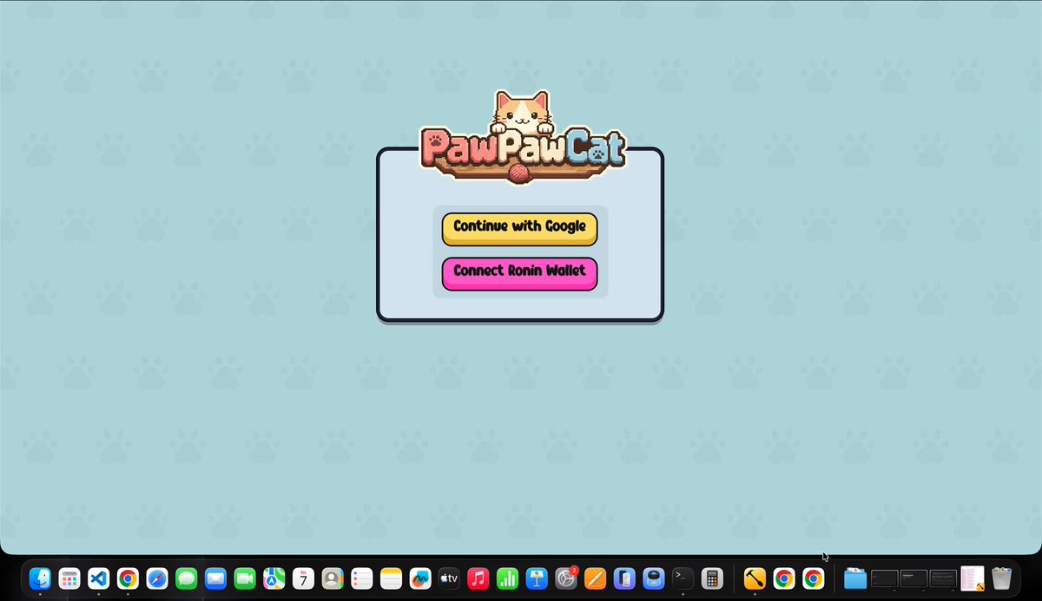Launch Pages from the Dock
Image resolution: width=1042 pixels, height=601 pixels.
click(x=596, y=578)
